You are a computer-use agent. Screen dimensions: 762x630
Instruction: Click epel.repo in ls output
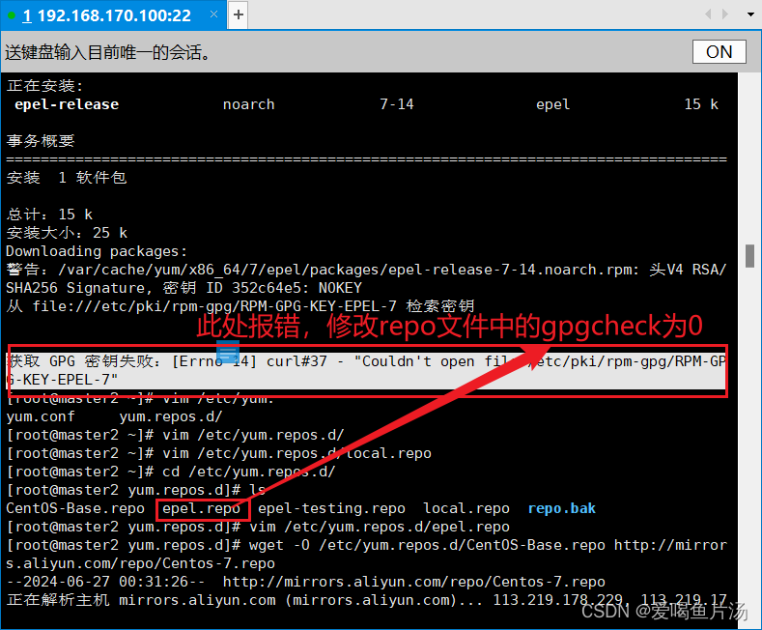click(201, 508)
